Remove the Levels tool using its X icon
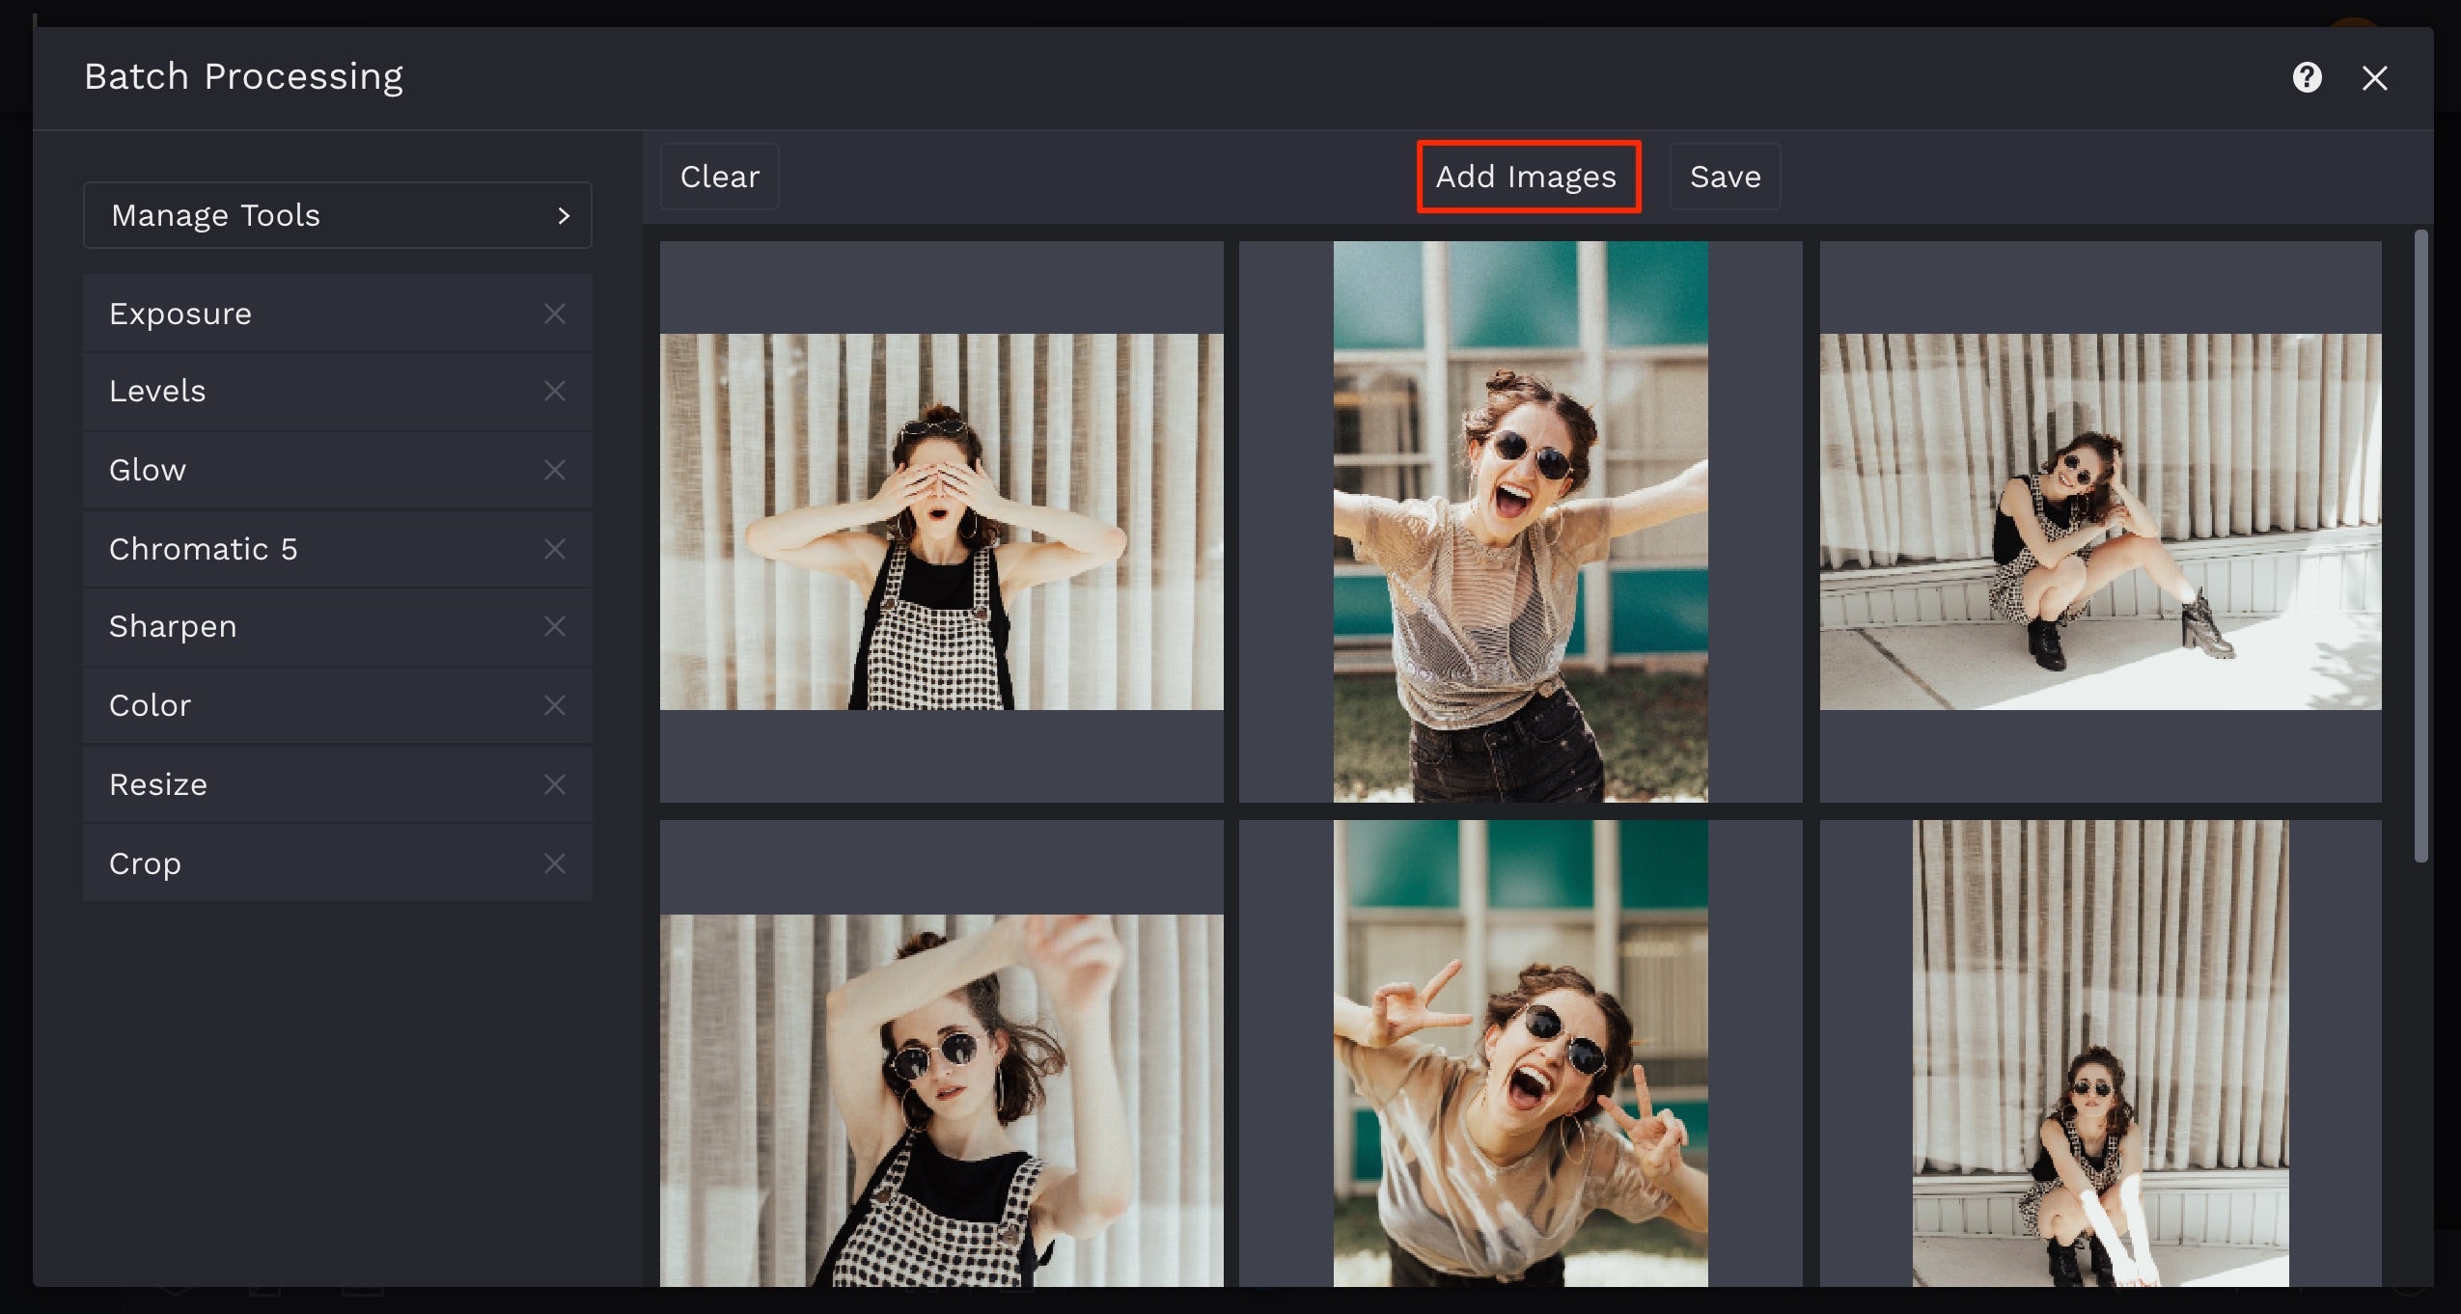The width and height of the screenshot is (2461, 1314). click(x=556, y=391)
